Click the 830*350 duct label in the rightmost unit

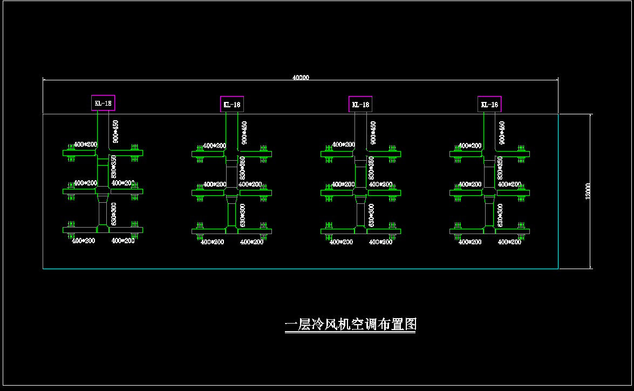(500, 168)
